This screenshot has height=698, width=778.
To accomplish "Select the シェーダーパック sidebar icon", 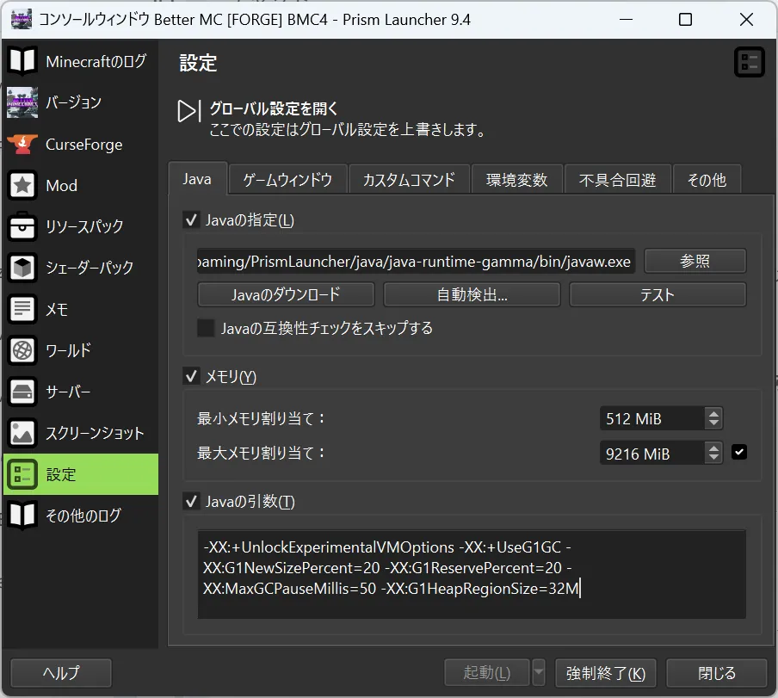I will coord(23,268).
